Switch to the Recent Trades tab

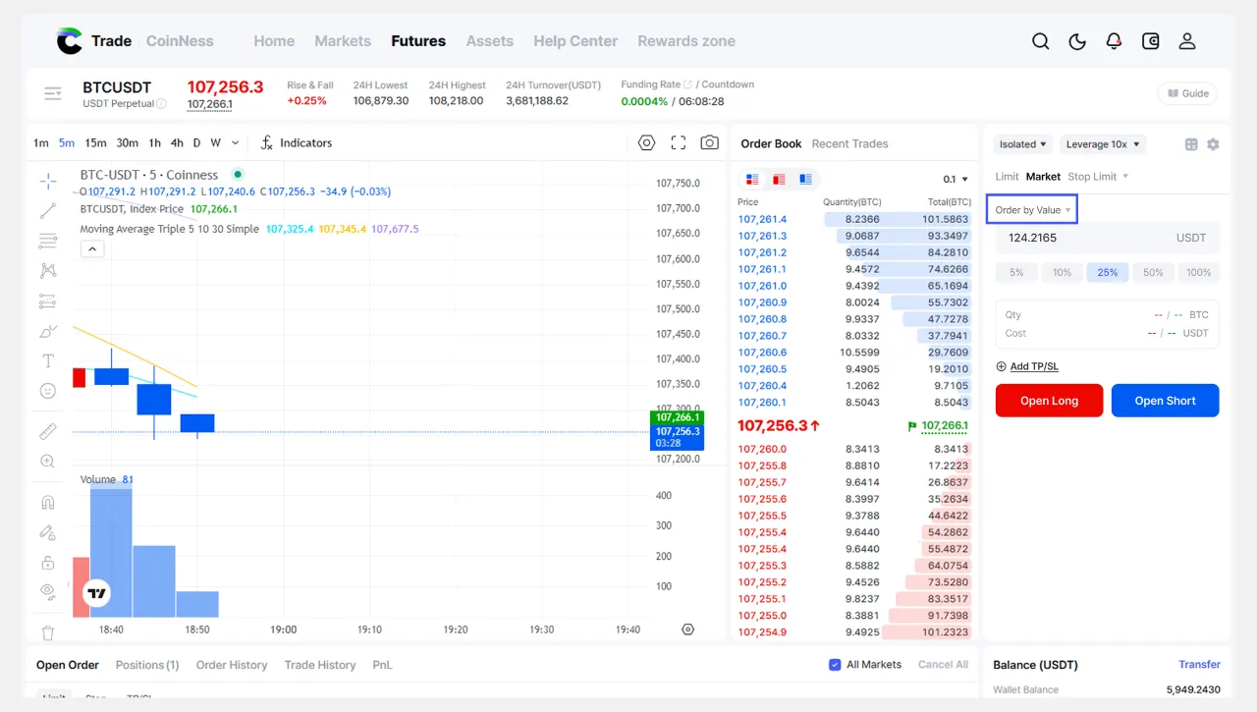click(849, 143)
